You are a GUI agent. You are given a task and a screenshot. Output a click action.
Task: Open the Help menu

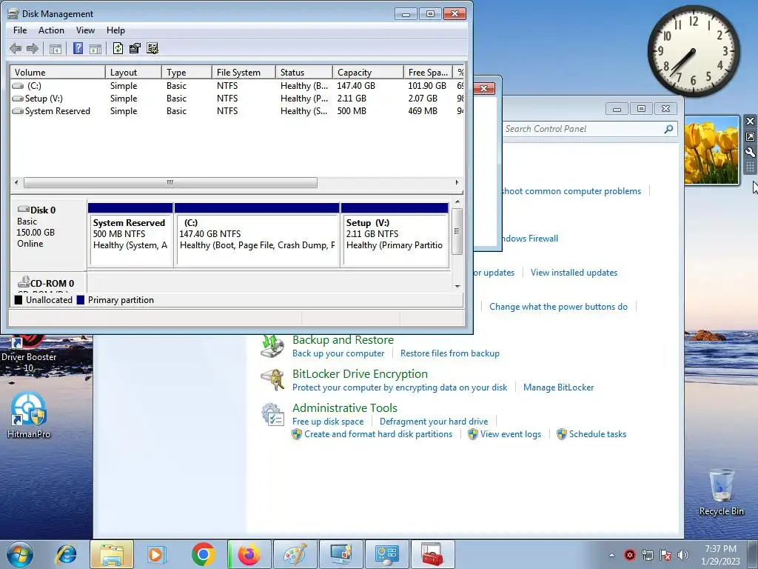[115, 30]
